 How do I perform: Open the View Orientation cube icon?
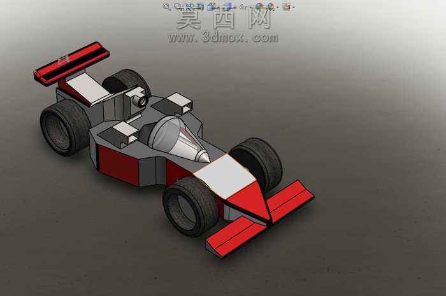[x=212, y=7]
